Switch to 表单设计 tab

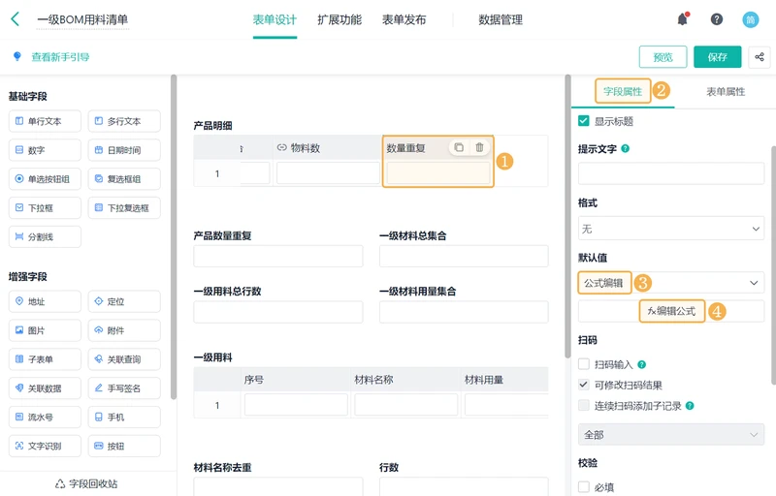point(275,19)
